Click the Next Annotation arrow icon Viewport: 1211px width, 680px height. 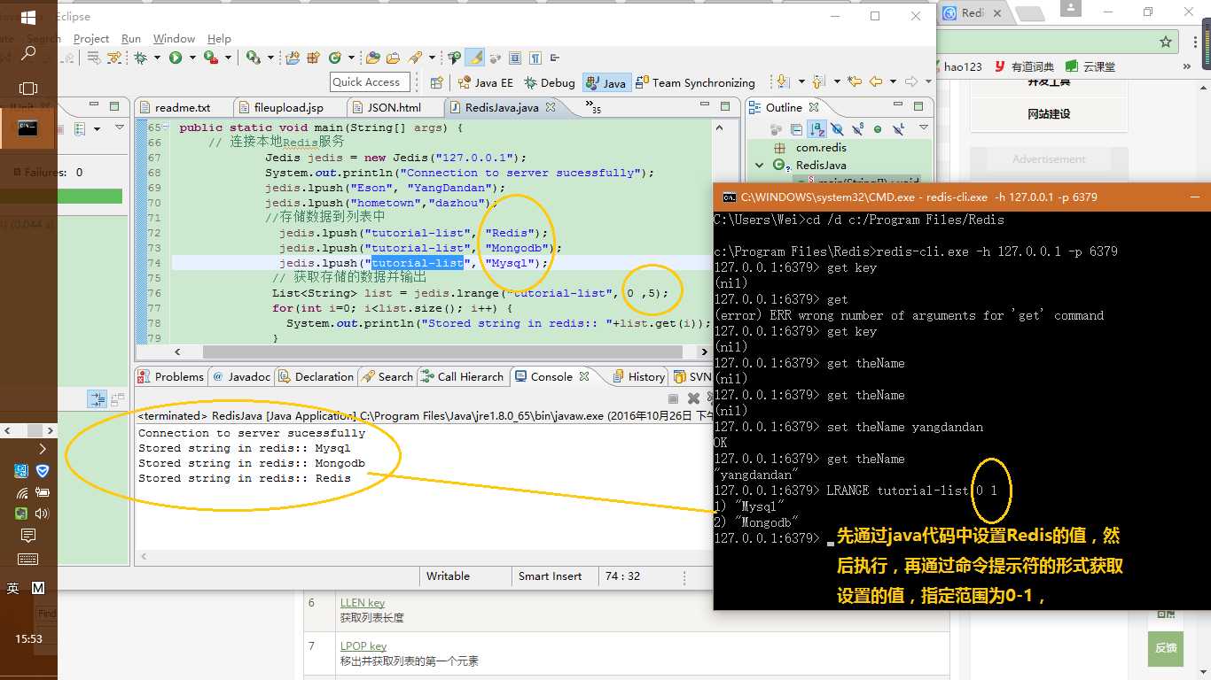(783, 81)
